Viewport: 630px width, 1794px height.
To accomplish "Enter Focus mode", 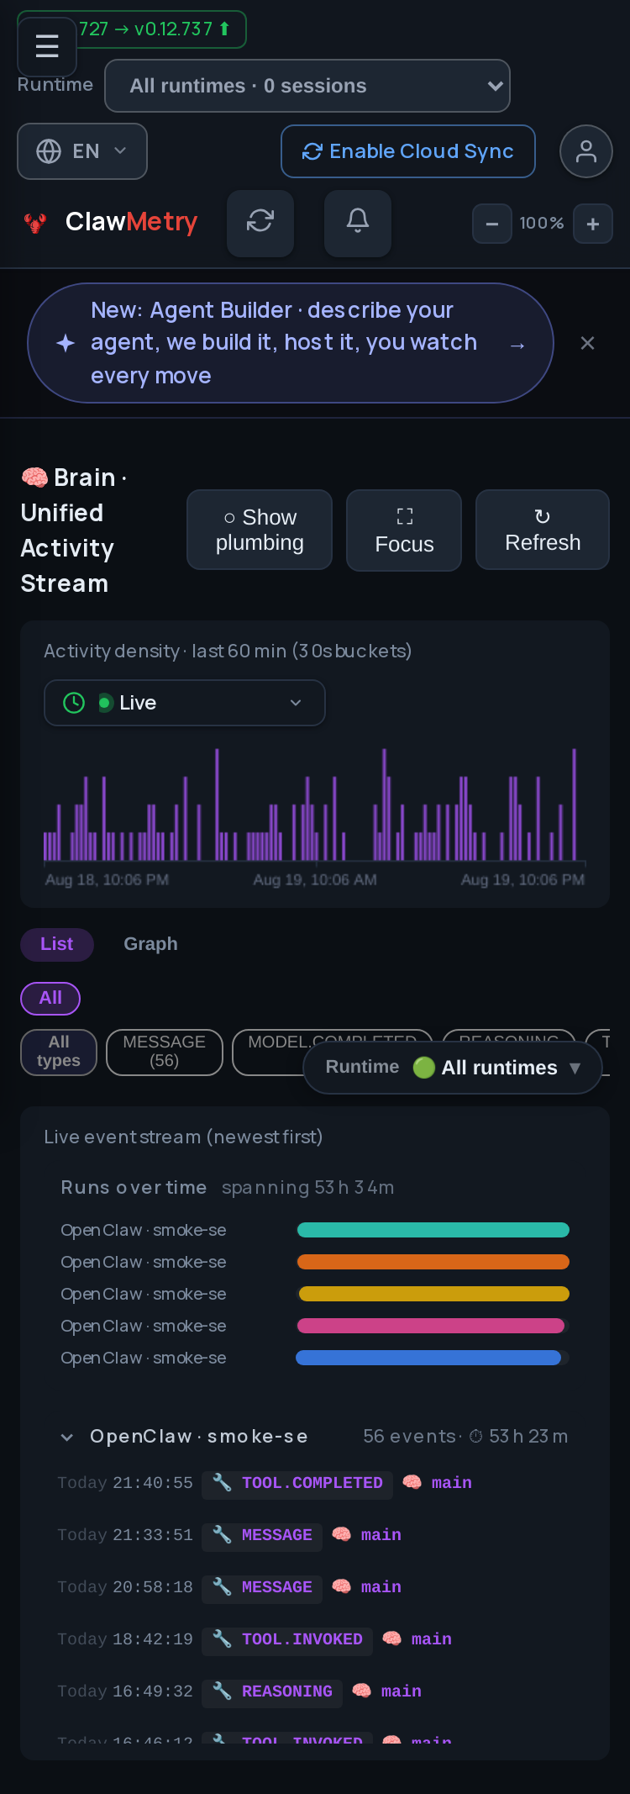I will click(404, 530).
